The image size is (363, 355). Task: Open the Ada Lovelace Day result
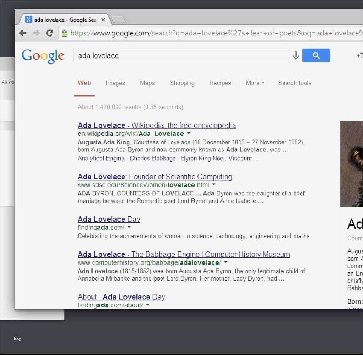pyautogui.click(x=109, y=219)
